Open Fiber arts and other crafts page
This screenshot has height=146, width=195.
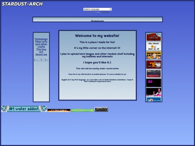point(41,44)
